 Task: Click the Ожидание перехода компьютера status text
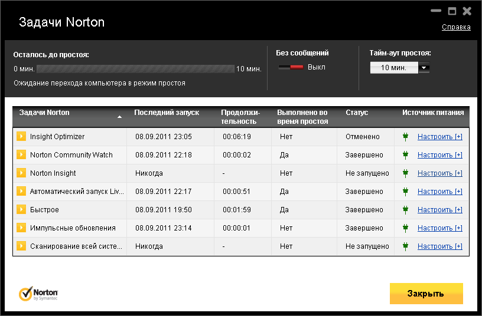pyautogui.click(x=99, y=83)
